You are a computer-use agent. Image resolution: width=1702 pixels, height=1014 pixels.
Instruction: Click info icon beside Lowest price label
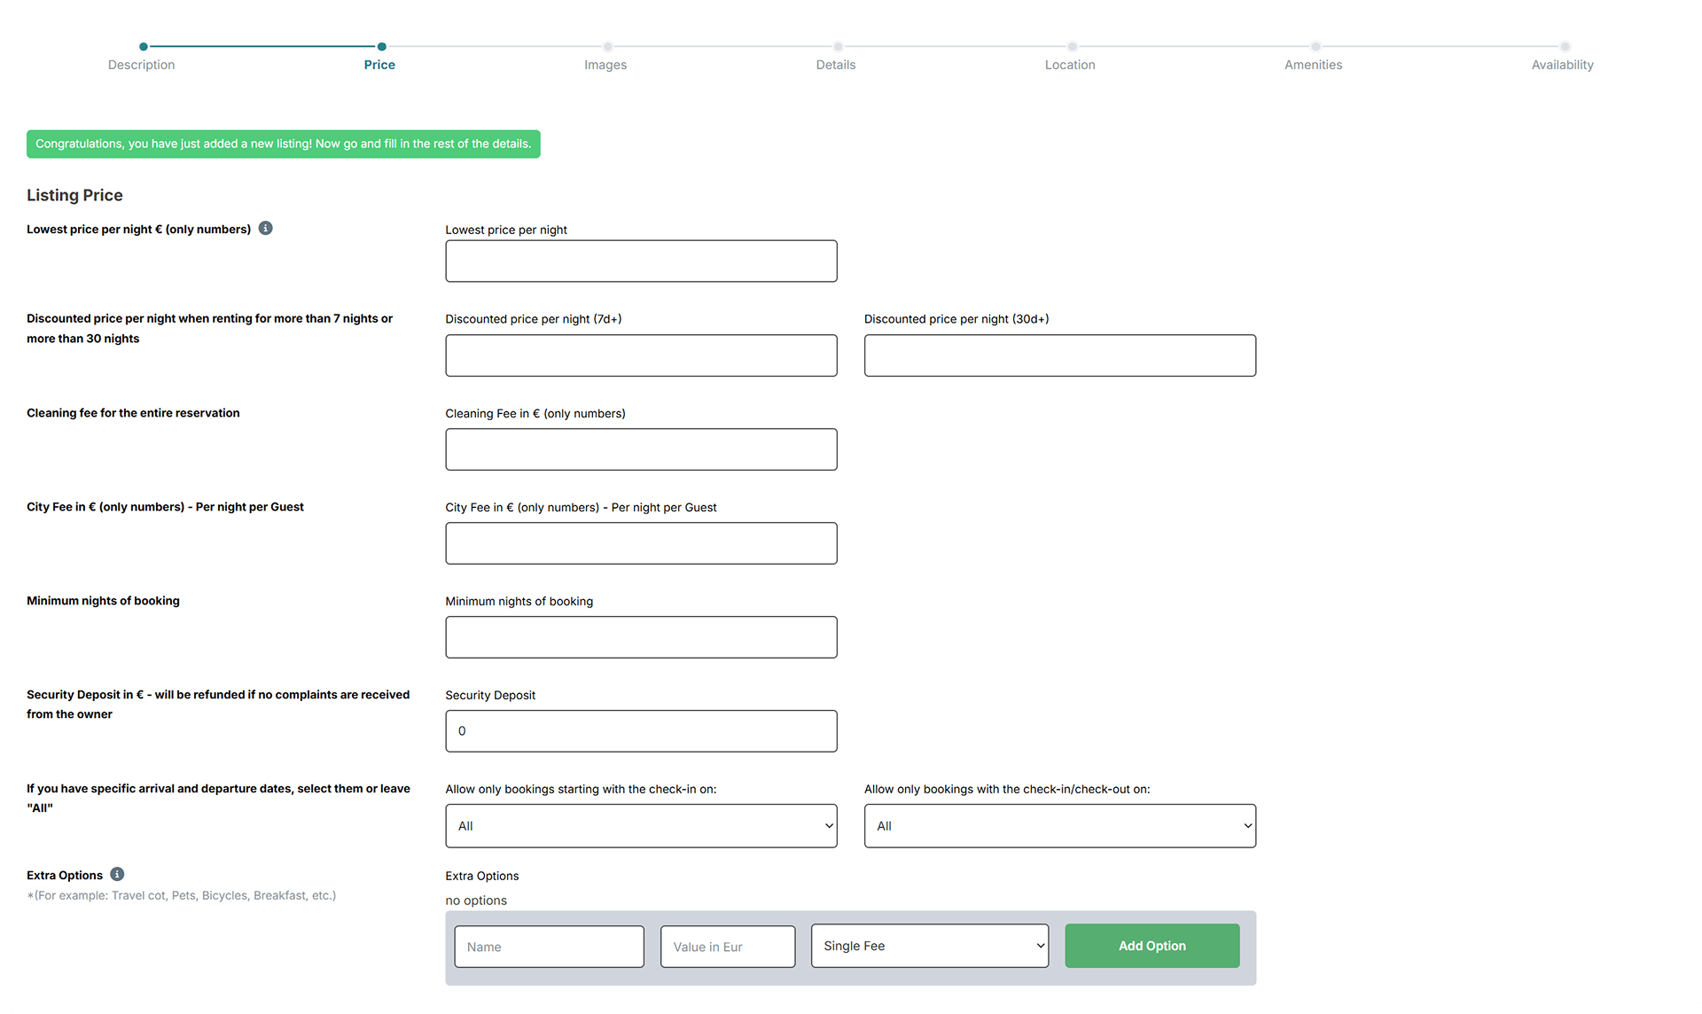click(x=265, y=229)
